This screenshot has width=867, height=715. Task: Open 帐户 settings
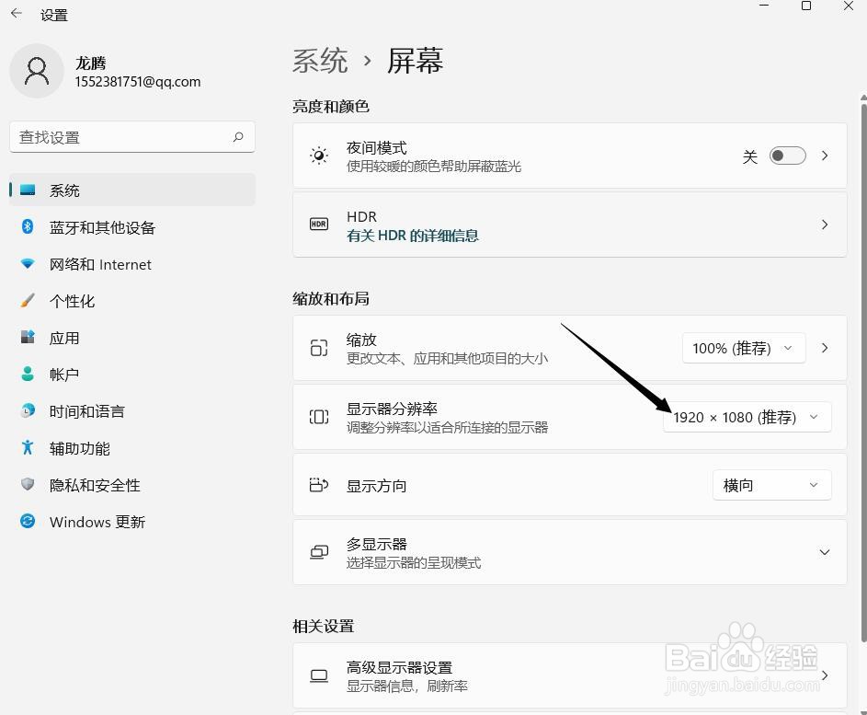tap(132, 375)
